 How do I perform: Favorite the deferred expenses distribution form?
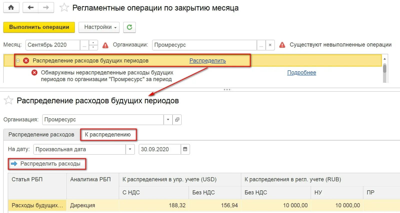coord(8,100)
